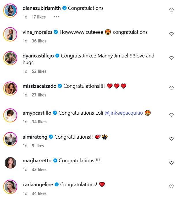Open dianazubirismith's profile picture
178x203 pixels.
tap(10, 10)
